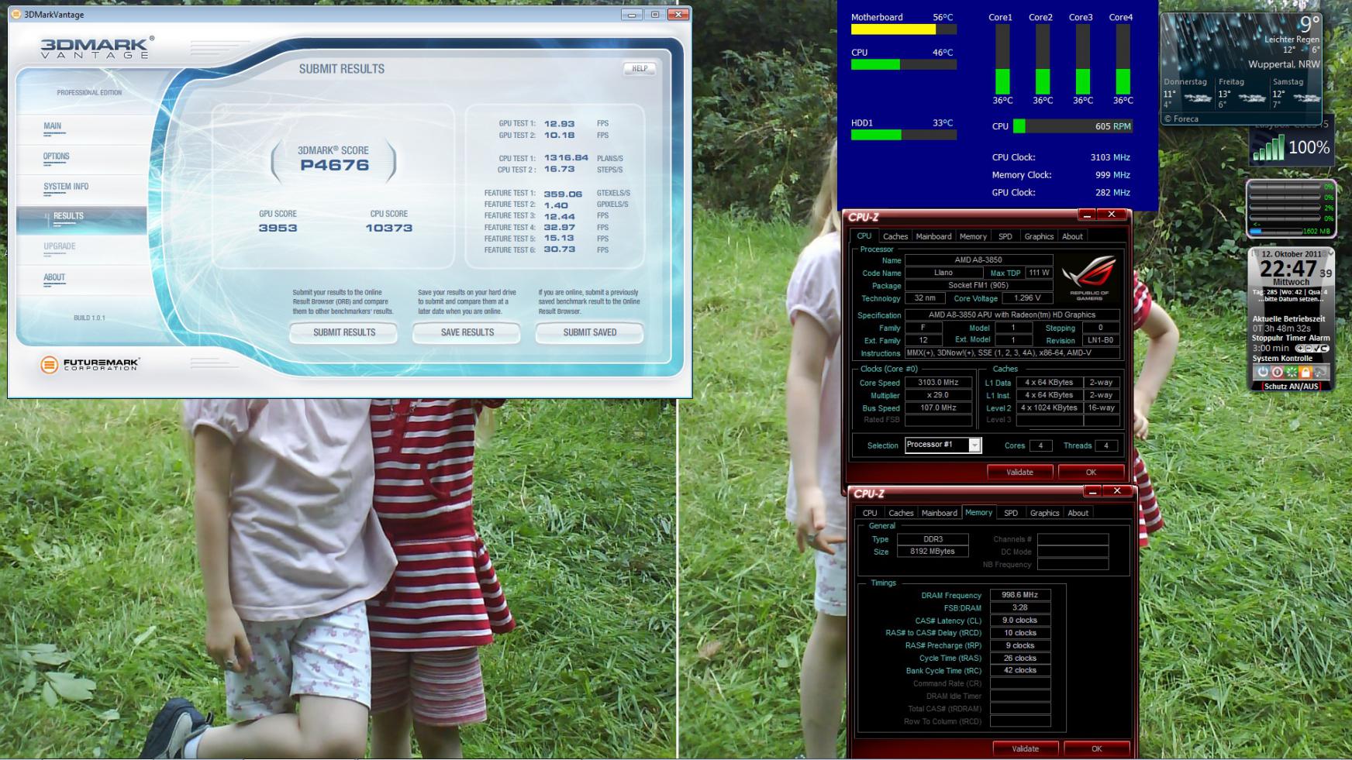The width and height of the screenshot is (1352, 760).
Task: Click OK in the lower CPU-Z window
Action: (1096, 748)
